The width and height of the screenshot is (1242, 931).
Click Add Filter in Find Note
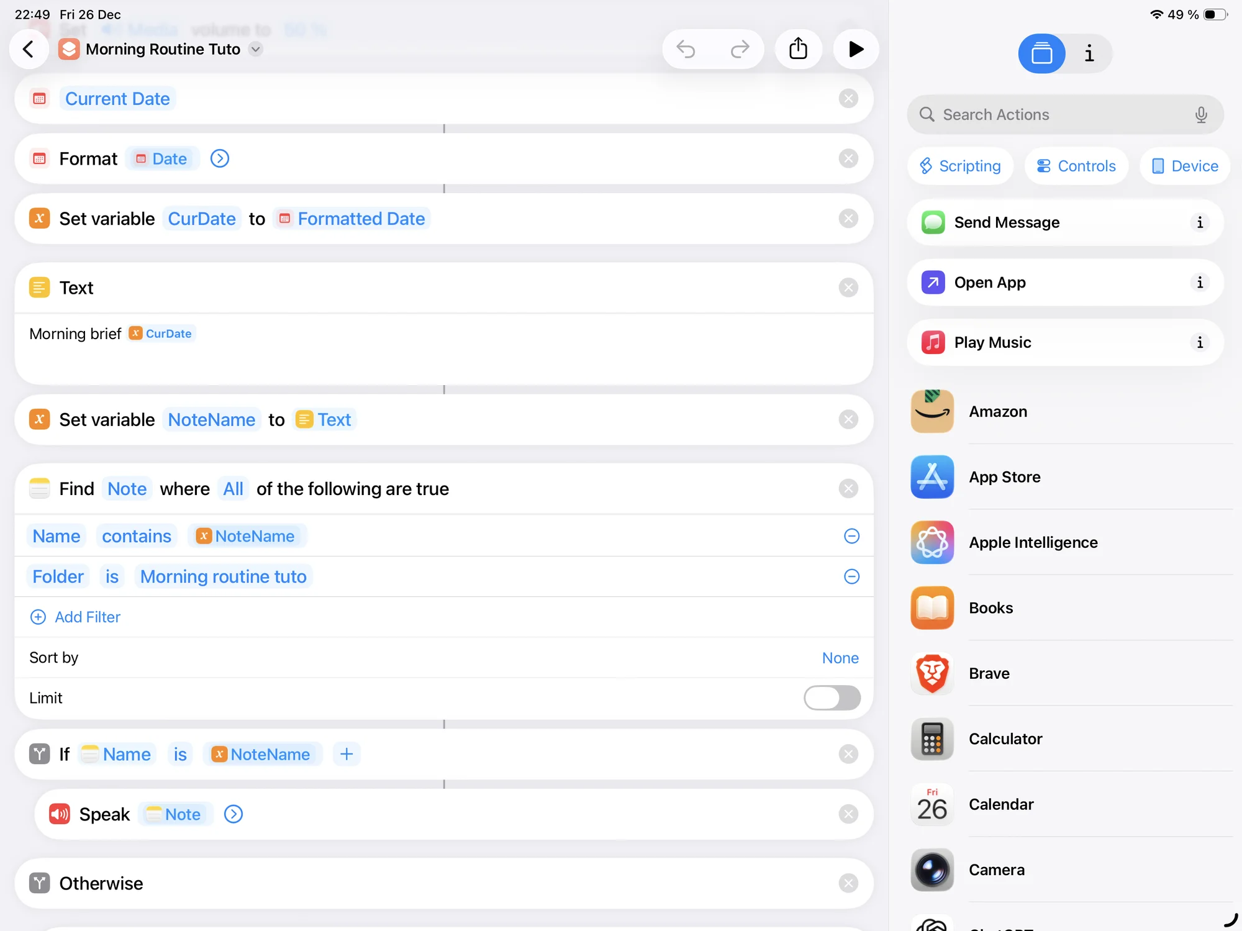(x=76, y=617)
